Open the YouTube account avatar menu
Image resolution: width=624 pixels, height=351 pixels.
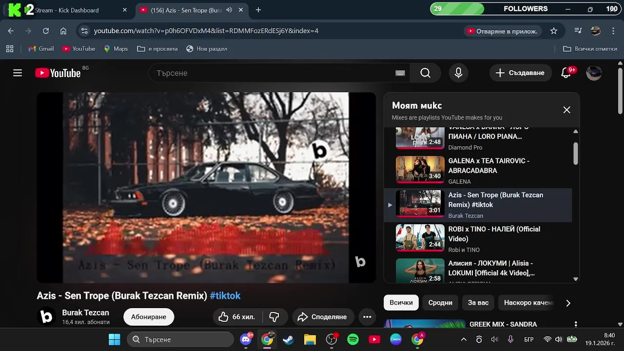point(594,73)
